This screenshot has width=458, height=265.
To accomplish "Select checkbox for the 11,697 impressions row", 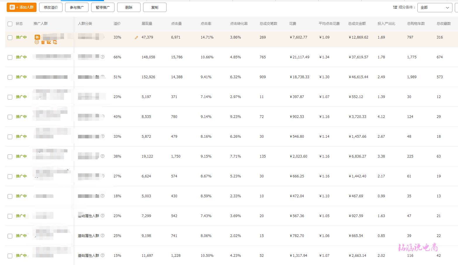I will (x=10, y=256).
